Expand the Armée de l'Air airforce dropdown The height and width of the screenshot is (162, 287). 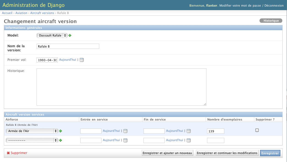coord(32,131)
